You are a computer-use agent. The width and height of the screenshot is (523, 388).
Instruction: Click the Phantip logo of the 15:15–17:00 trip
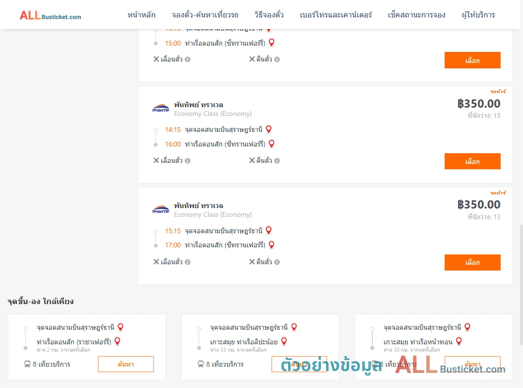[x=161, y=209]
